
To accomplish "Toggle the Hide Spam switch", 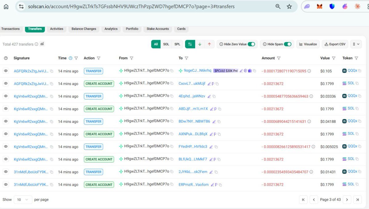I will coord(288,44).
